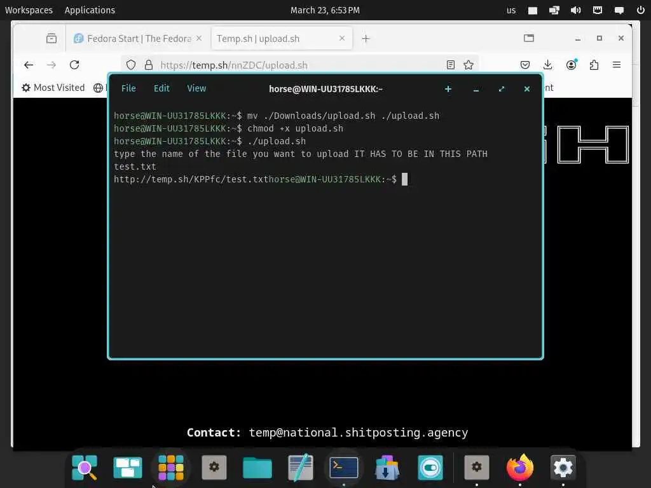651x488 pixels.
Task: Click the 'mv ./Downloads/upload.sh' command line
Action: 277,116
